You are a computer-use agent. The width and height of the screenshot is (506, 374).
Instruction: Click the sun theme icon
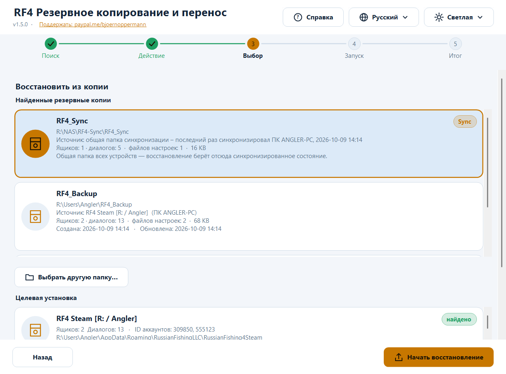tap(439, 17)
